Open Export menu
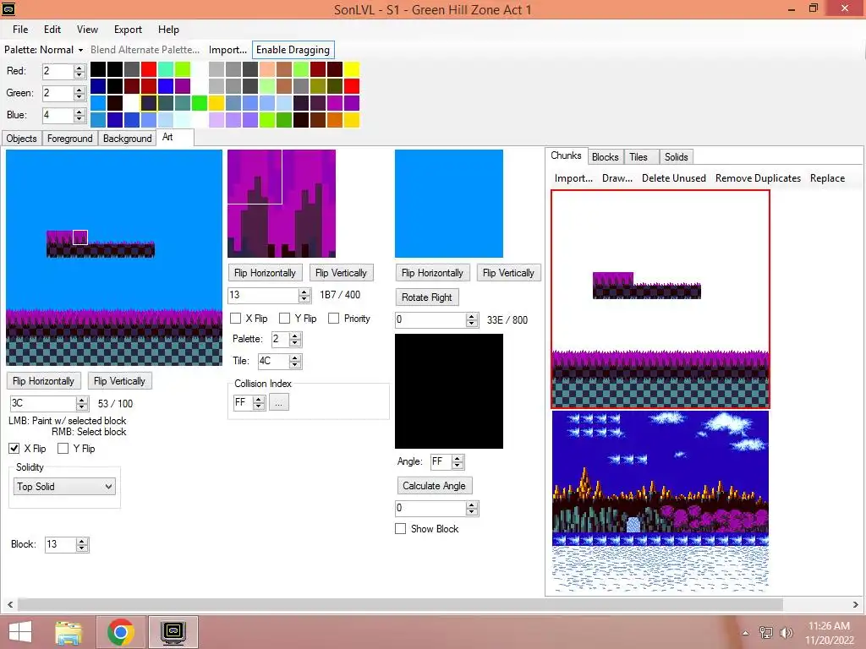866x649 pixels. [129, 30]
